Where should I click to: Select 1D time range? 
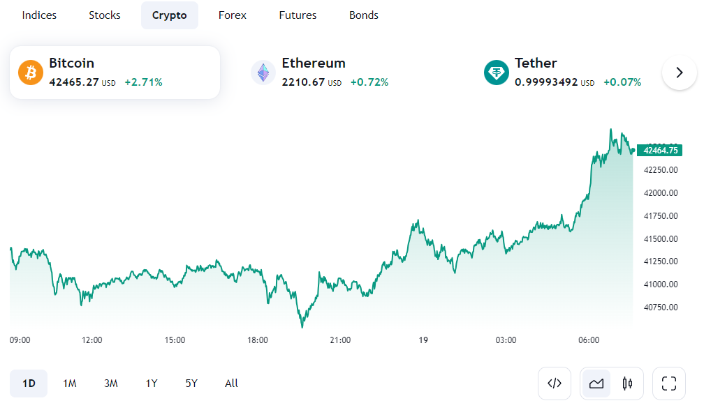[29, 384]
